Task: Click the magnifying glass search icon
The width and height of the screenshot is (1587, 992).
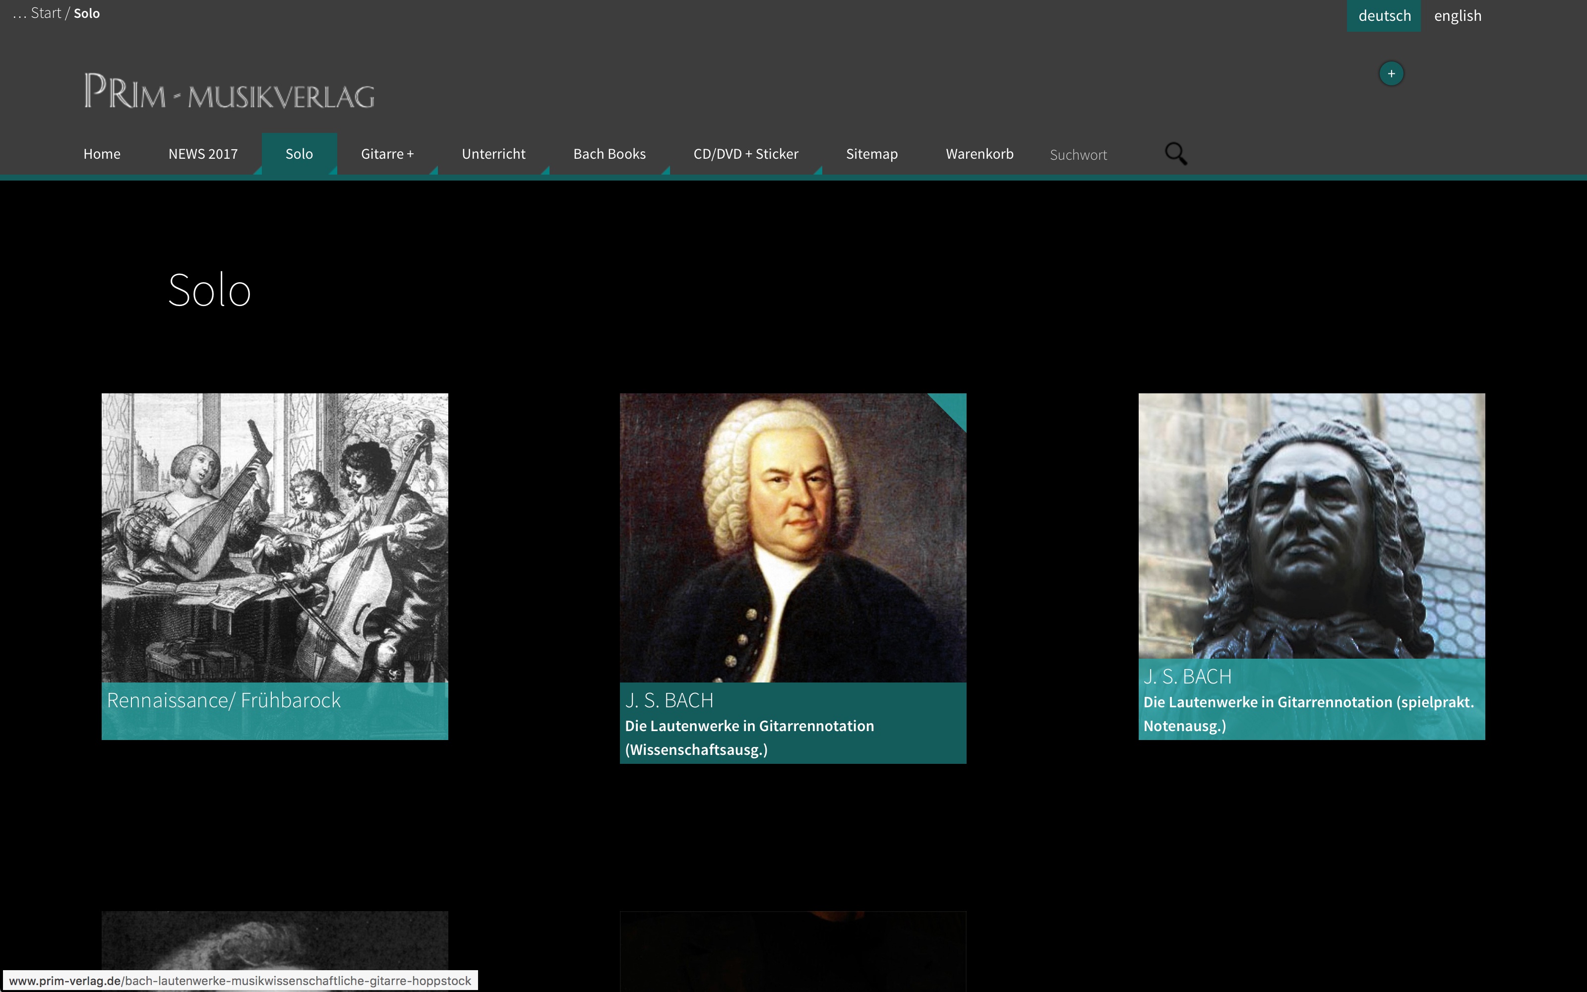Action: pos(1175,154)
